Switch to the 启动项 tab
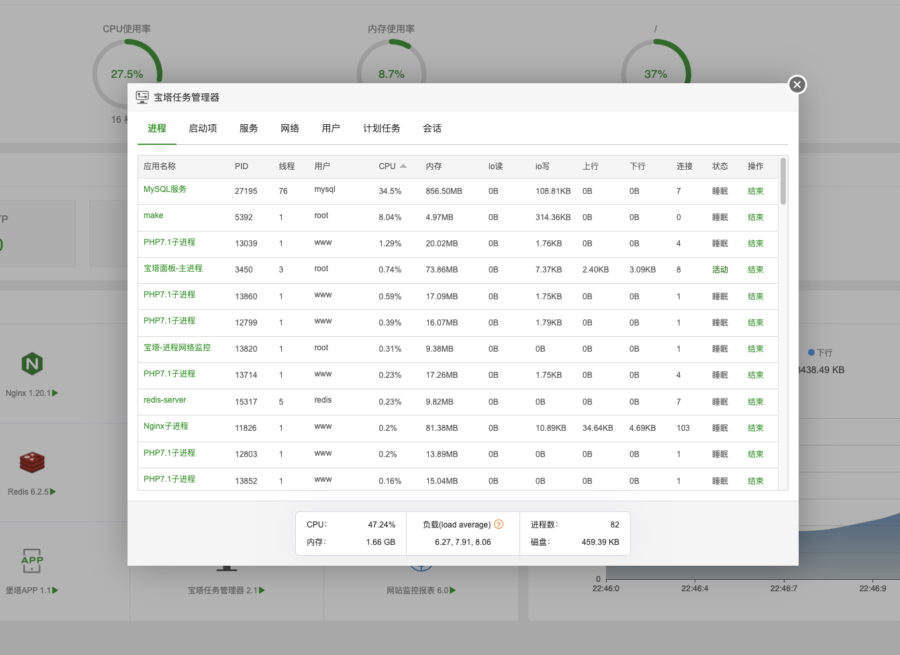The width and height of the screenshot is (900, 655). [x=203, y=128]
